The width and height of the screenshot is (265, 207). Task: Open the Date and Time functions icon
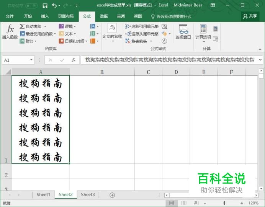[x=61, y=41]
